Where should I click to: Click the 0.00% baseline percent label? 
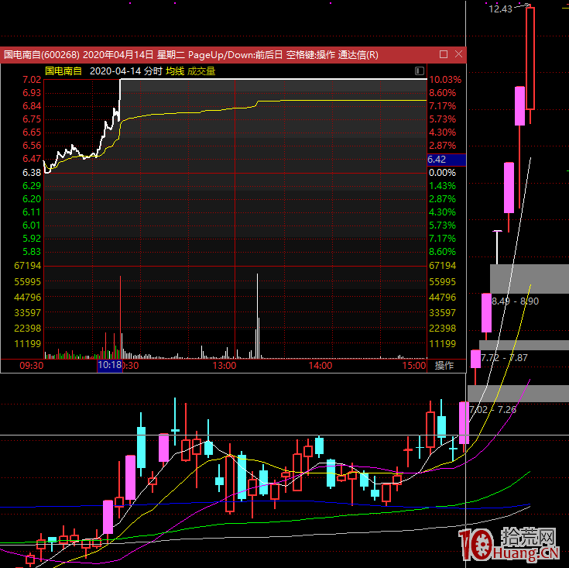[442, 173]
